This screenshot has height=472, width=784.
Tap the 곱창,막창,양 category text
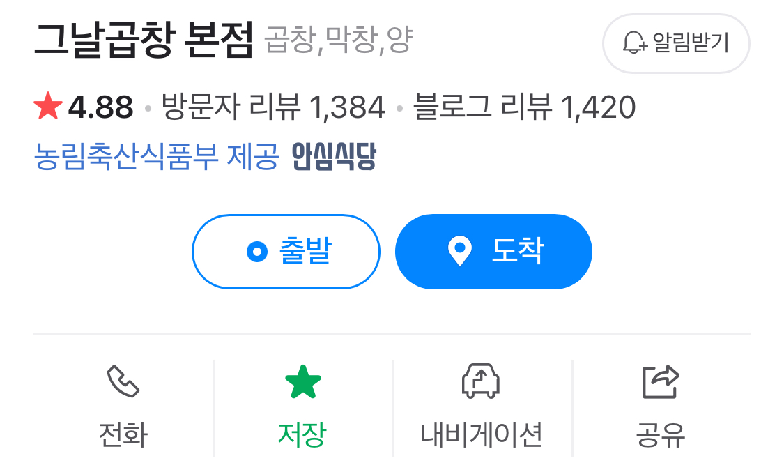point(338,40)
